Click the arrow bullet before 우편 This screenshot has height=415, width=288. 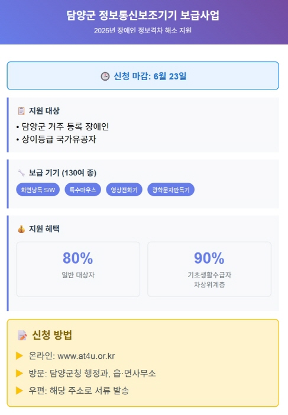click(x=20, y=390)
